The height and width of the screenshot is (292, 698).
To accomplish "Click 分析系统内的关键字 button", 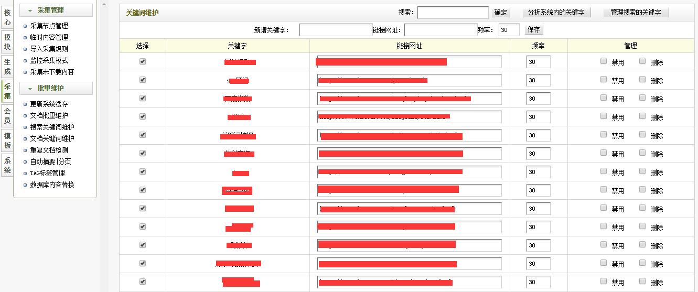I will [556, 13].
